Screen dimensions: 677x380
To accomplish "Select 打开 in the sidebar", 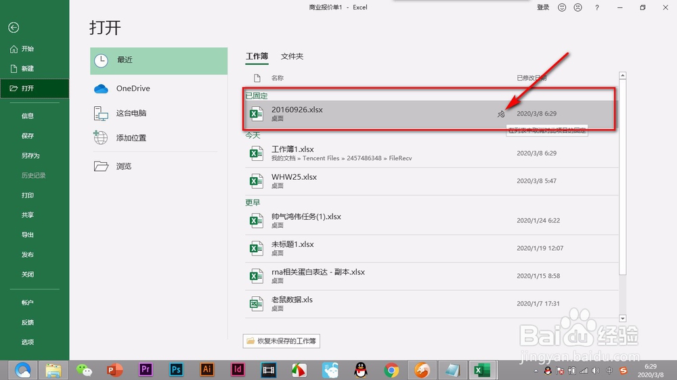I will coord(35,89).
